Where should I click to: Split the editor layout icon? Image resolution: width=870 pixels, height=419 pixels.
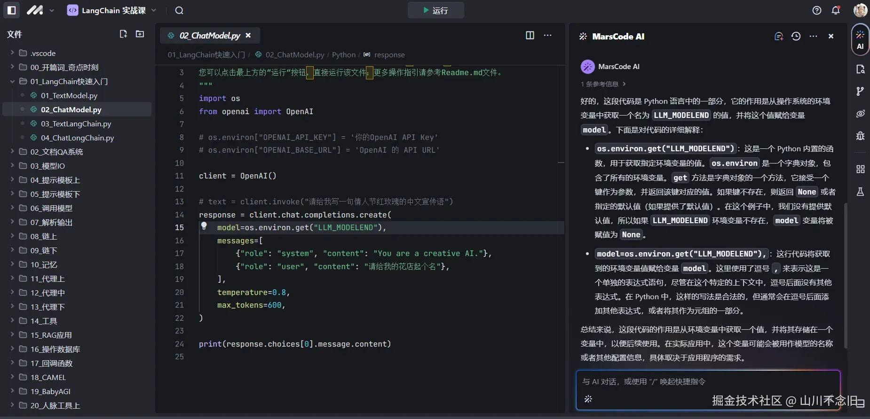530,35
